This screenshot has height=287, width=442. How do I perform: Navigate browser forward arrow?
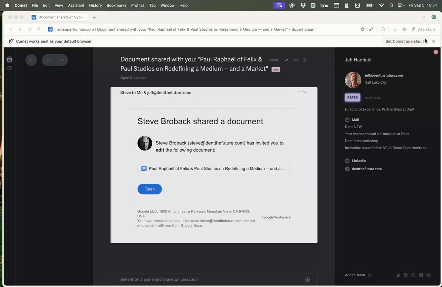[20, 29]
